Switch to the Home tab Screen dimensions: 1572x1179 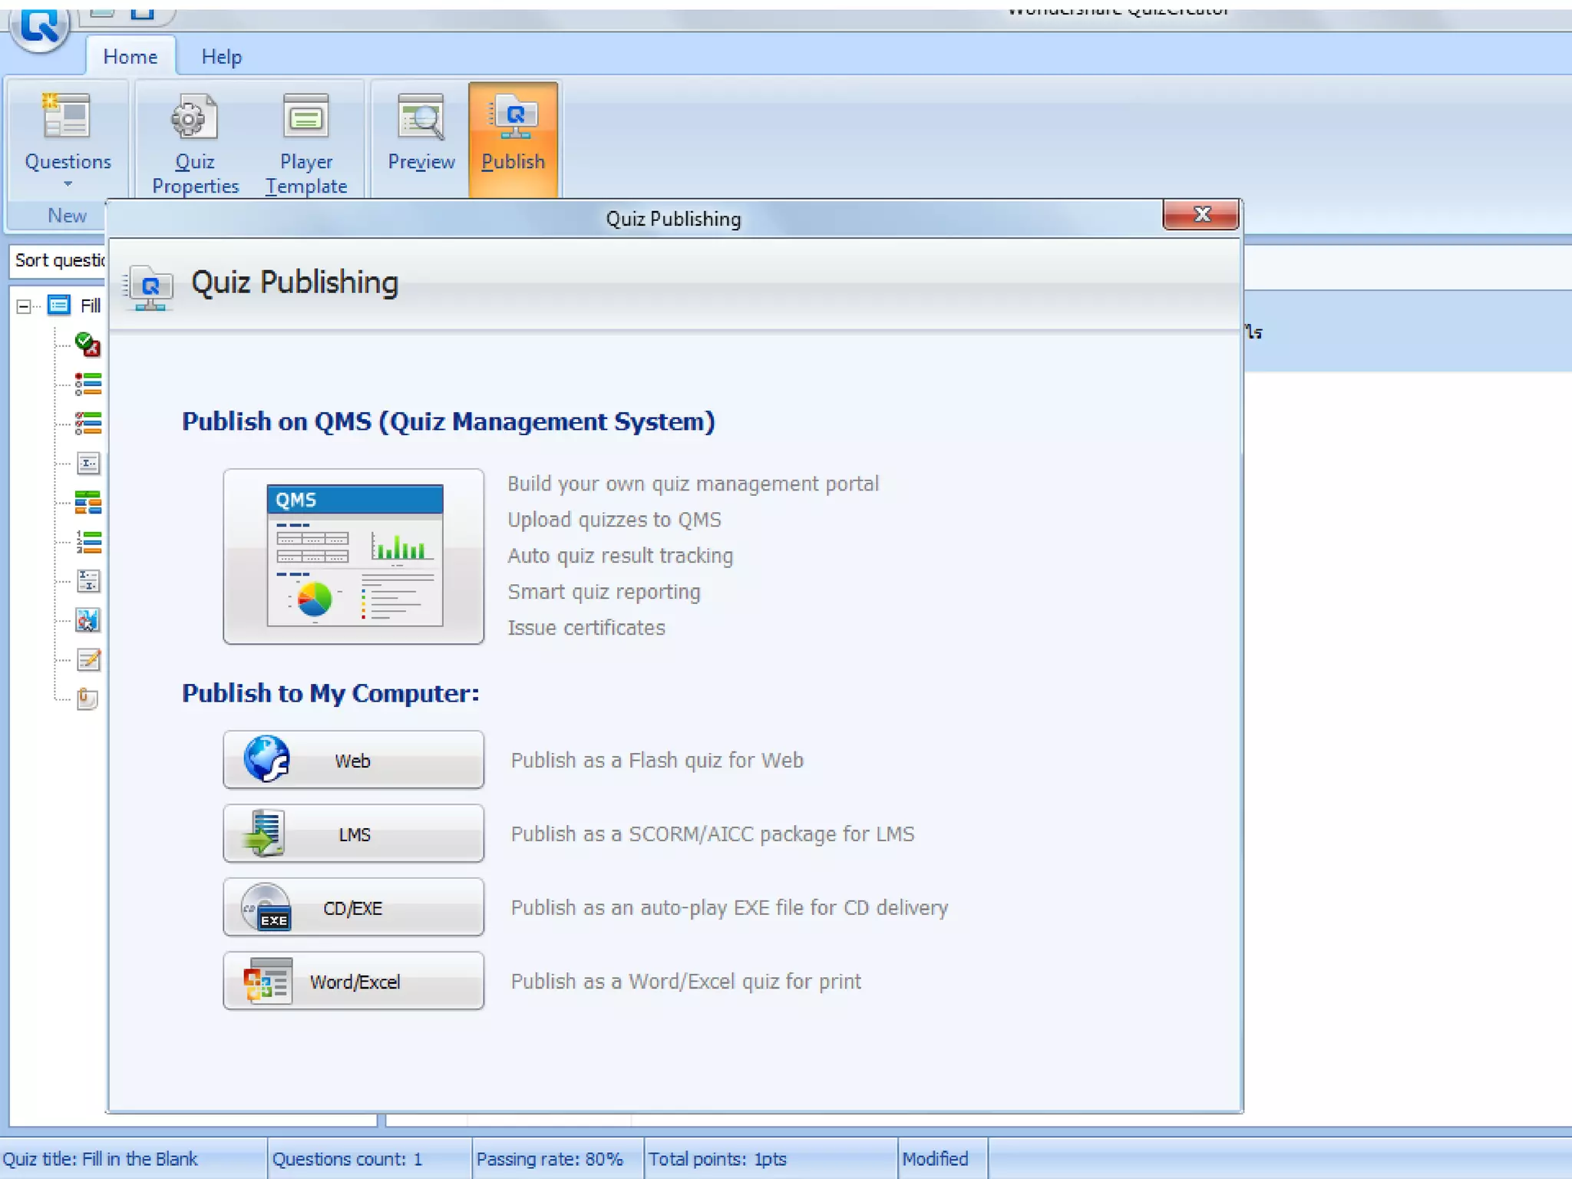[130, 57]
